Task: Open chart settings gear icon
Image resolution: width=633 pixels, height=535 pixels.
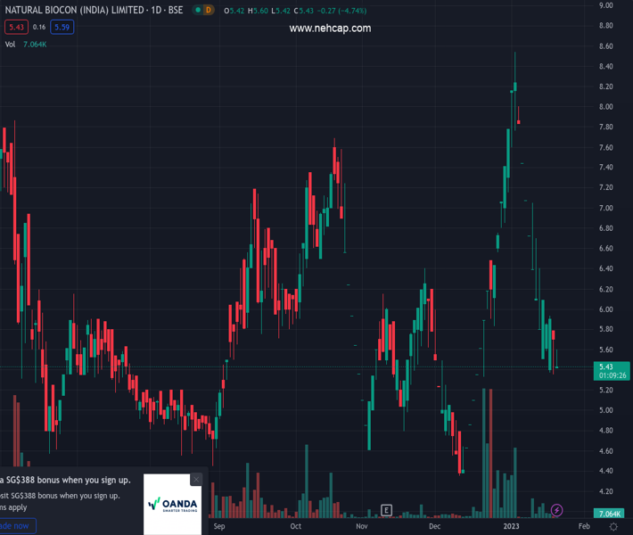Action: click(613, 527)
